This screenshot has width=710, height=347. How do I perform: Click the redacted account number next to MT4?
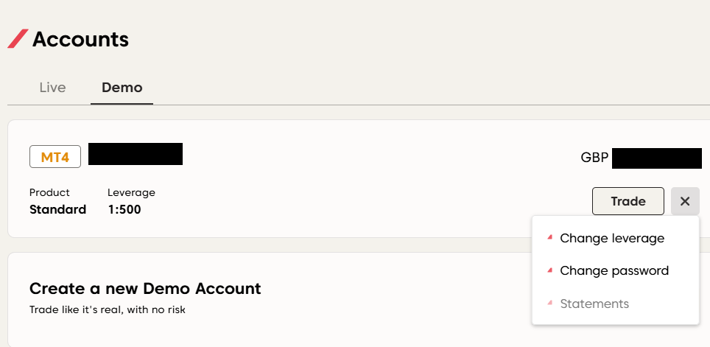pos(136,154)
